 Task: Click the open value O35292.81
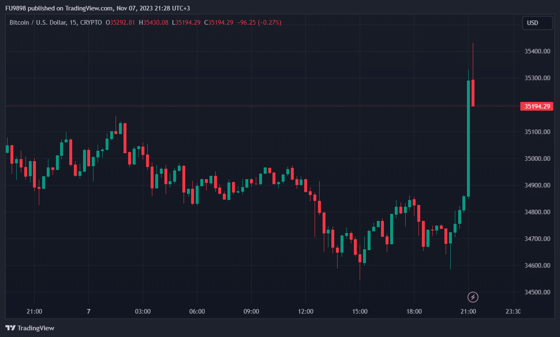pyautogui.click(x=120, y=23)
